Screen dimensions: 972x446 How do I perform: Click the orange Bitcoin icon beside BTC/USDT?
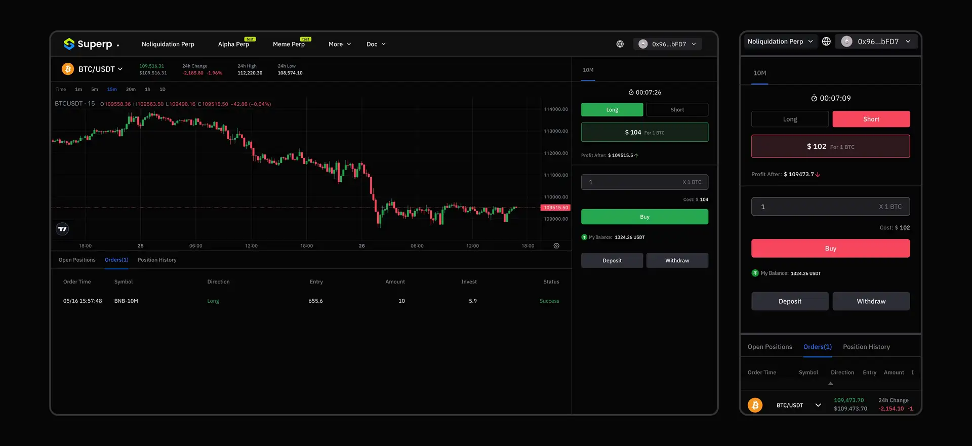click(68, 69)
